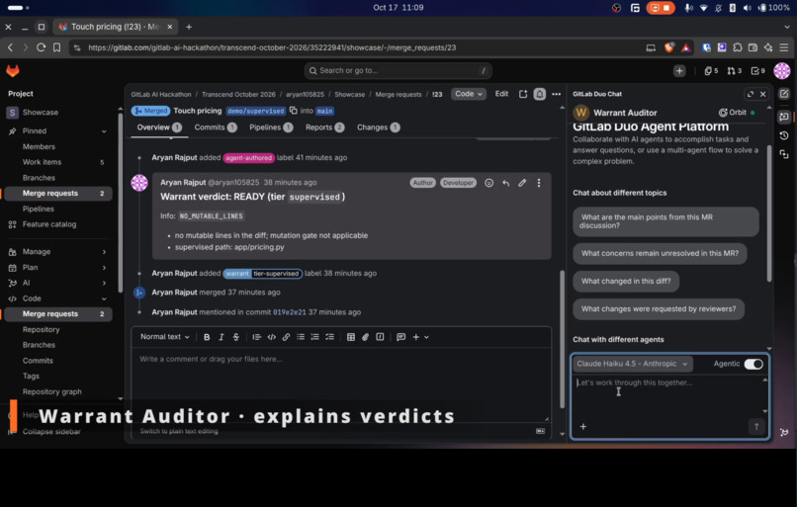Reply to the Warrant verdict comment

(505, 183)
